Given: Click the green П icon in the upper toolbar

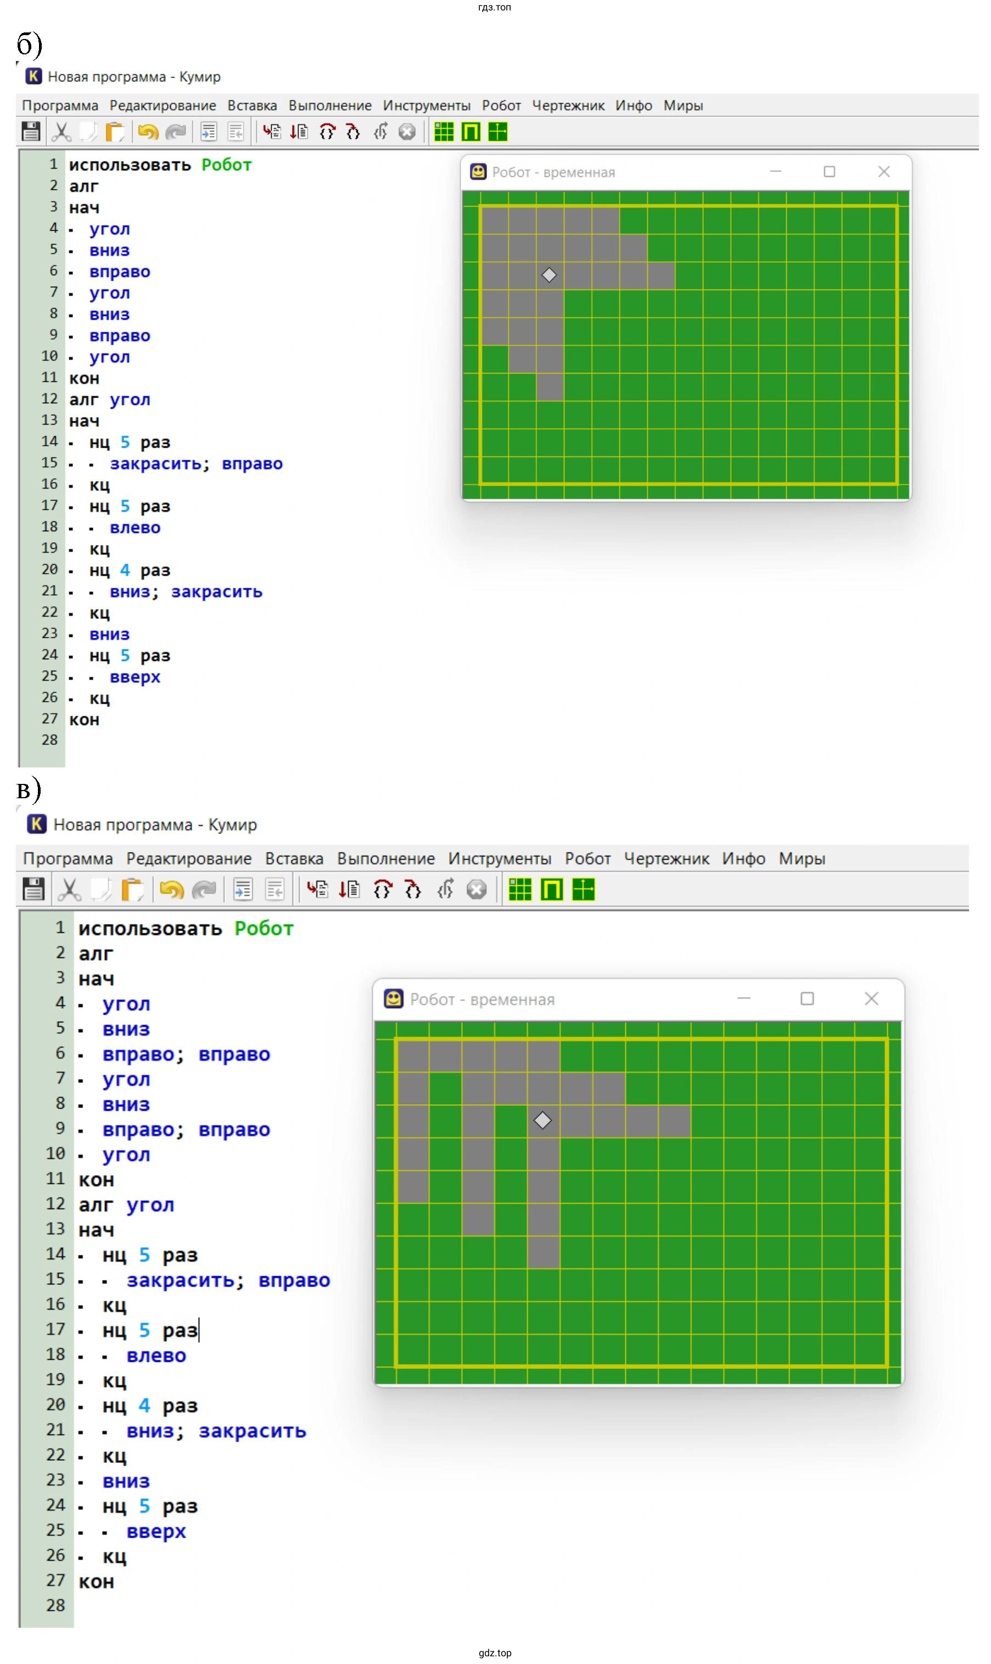Looking at the screenshot, I should pos(471,132).
